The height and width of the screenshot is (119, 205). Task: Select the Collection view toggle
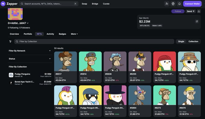[x=193, y=41]
